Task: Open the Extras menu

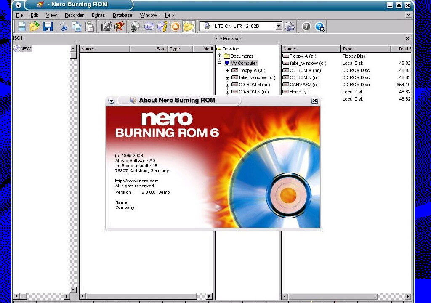Action: [98, 15]
